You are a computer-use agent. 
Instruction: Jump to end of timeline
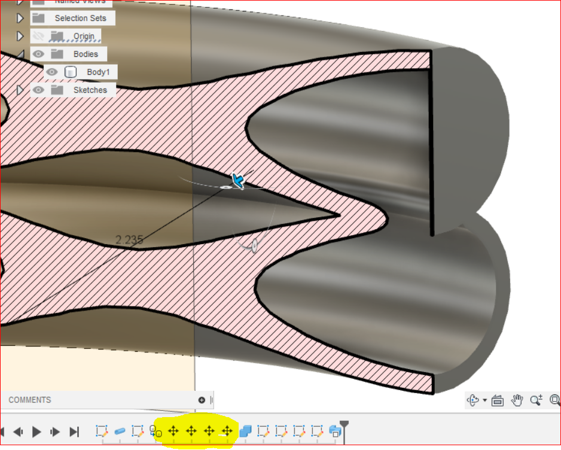[x=74, y=431]
